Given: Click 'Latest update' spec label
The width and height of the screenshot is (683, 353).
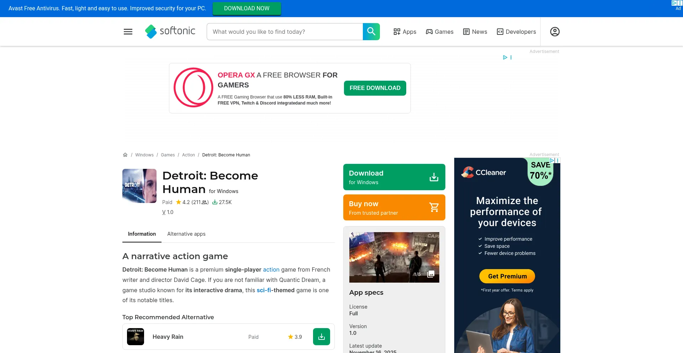Looking at the screenshot, I should click(366, 346).
